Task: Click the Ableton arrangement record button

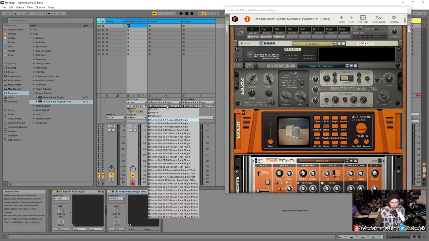Action: [192, 13]
